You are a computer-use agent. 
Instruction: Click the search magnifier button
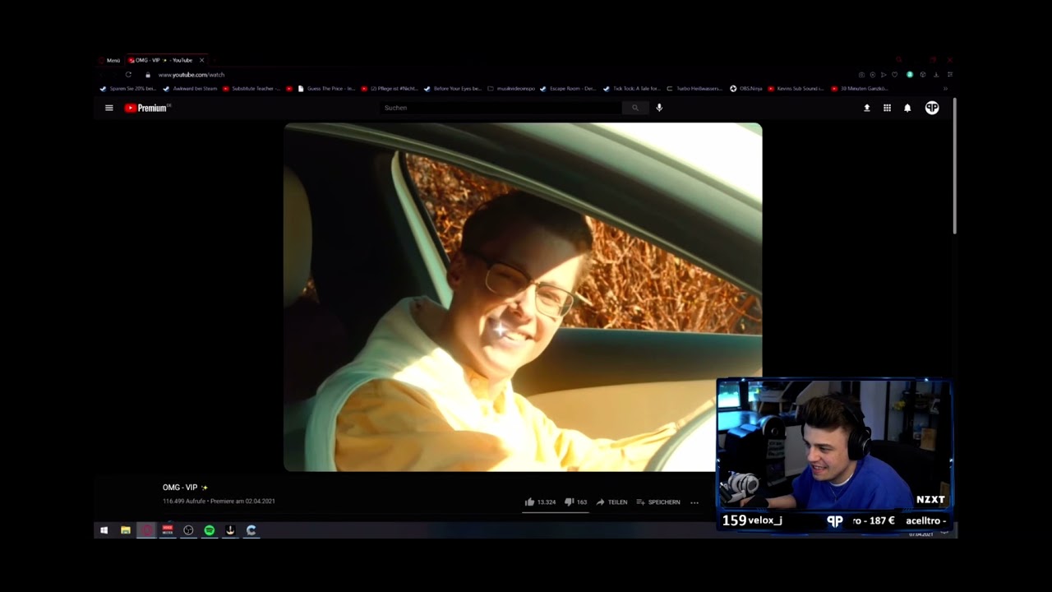634,108
